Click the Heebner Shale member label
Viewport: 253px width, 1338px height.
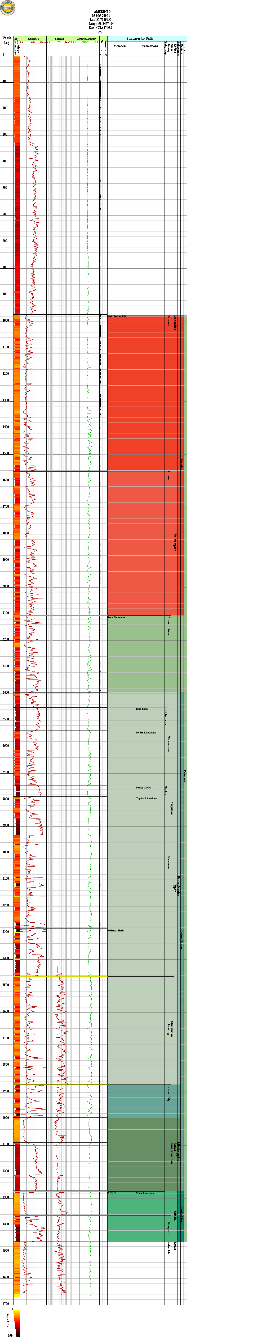pos(116,930)
